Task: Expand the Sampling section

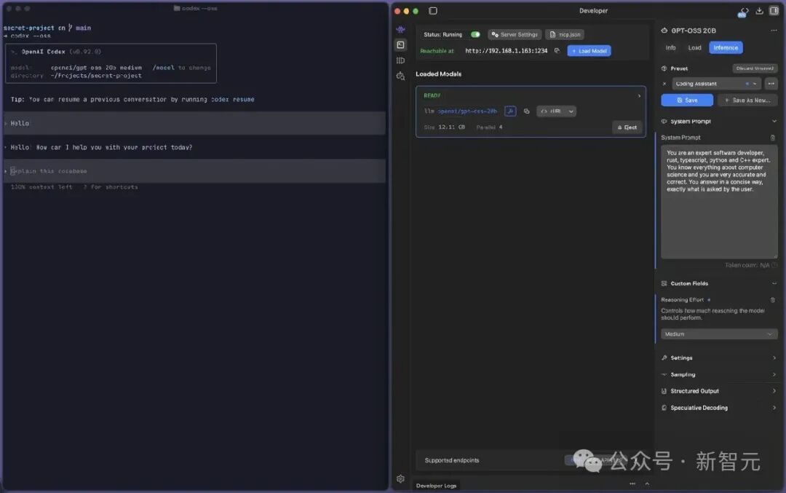Action: click(x=718, y=374)
